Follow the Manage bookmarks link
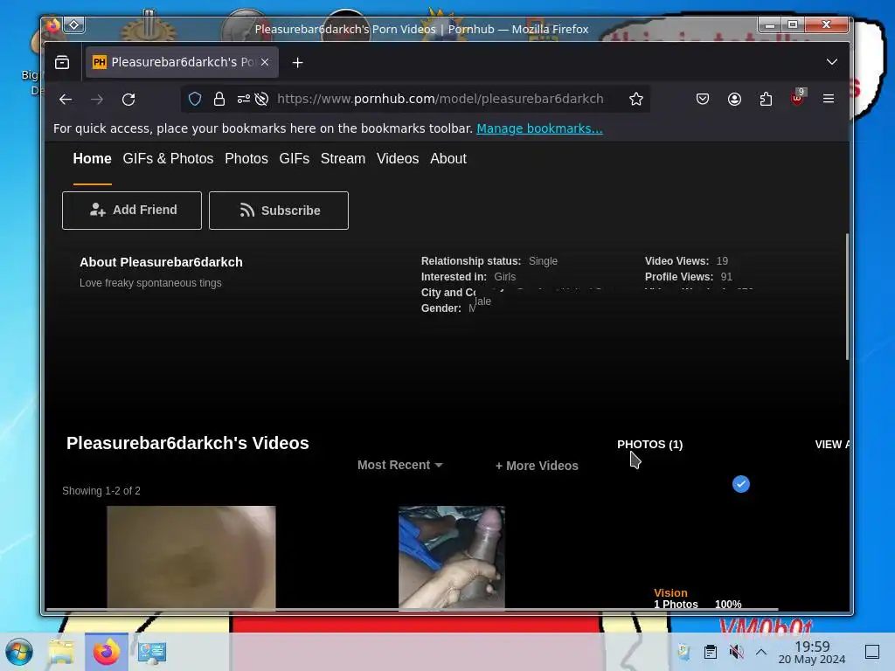The height and width of the screenshot is (671, 895). [x=539, y=128]
